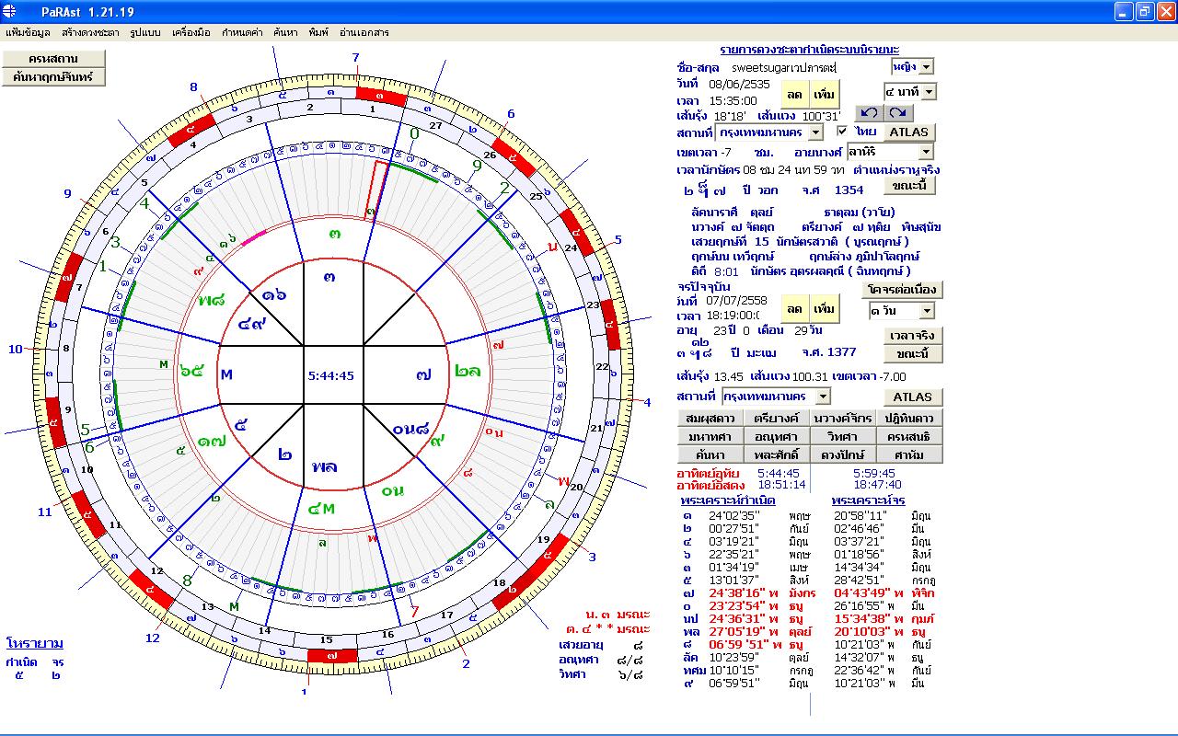Click transit date field 07/07/2558
This screenshot has height=736, width=1178.
[x=738, y=300]
